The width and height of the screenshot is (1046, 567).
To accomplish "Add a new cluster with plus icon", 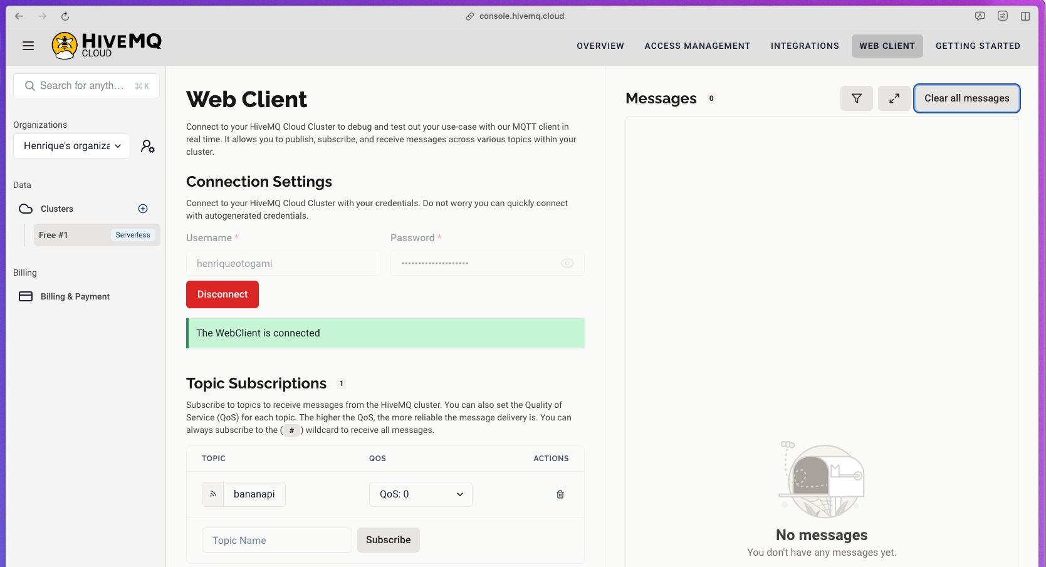I will click(143, 209).
